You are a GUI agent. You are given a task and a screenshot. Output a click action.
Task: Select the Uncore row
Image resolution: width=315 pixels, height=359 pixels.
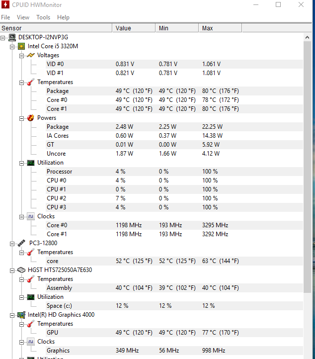174,154
